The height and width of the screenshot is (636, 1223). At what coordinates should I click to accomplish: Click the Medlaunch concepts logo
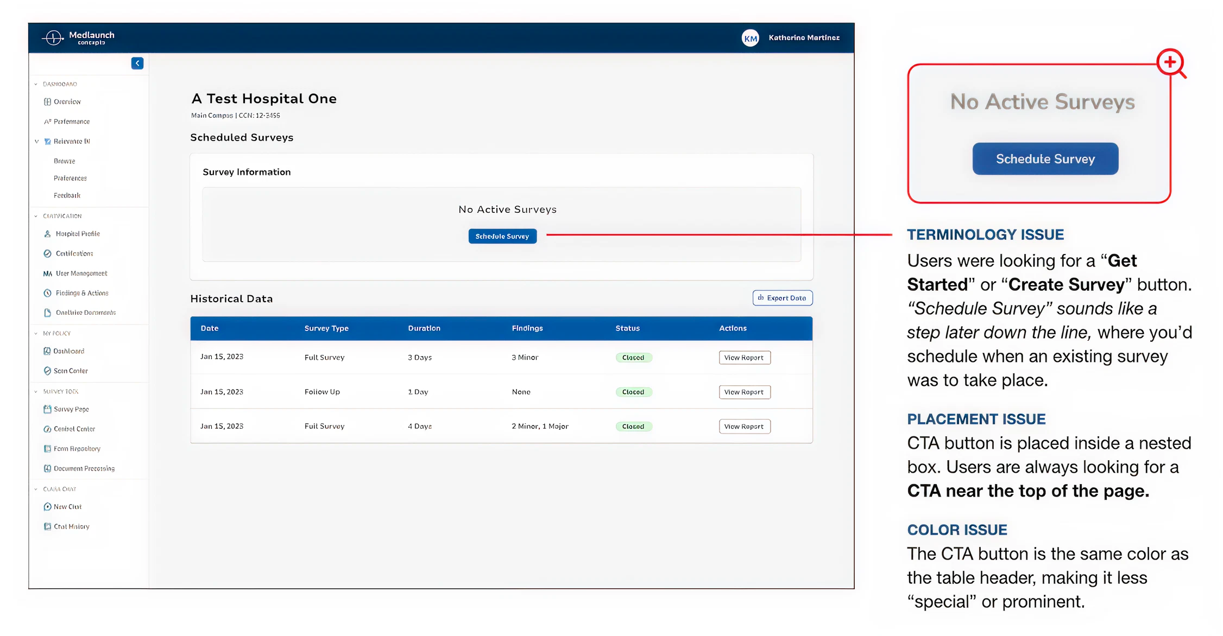click(x=78, y=37)
